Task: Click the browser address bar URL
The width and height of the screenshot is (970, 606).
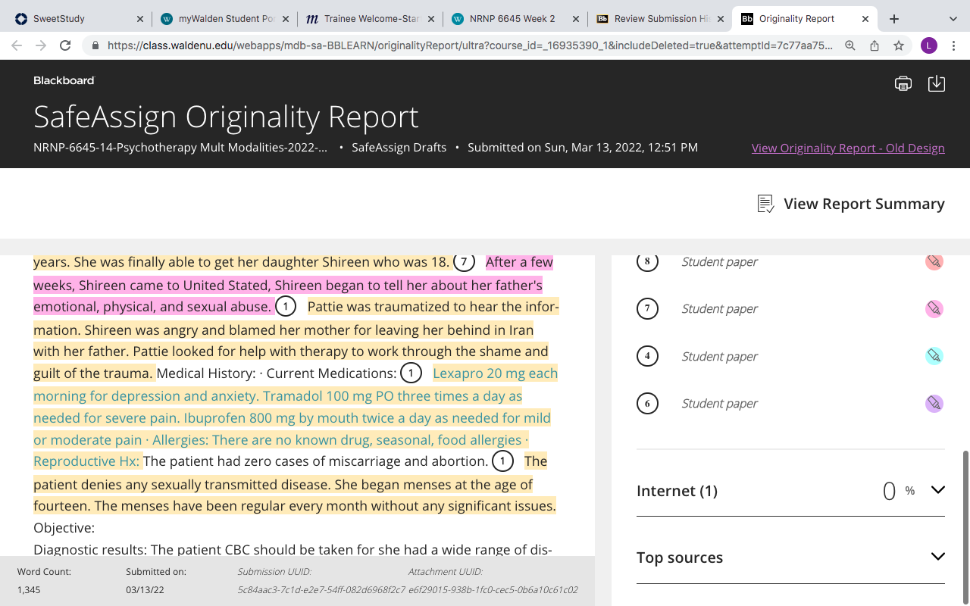Action: pos(470,45)
